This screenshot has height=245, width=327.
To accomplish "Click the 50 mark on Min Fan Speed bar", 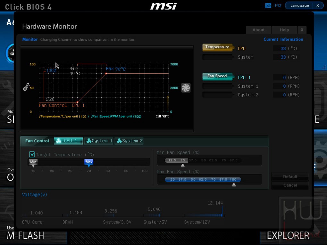I will point(203,160).
